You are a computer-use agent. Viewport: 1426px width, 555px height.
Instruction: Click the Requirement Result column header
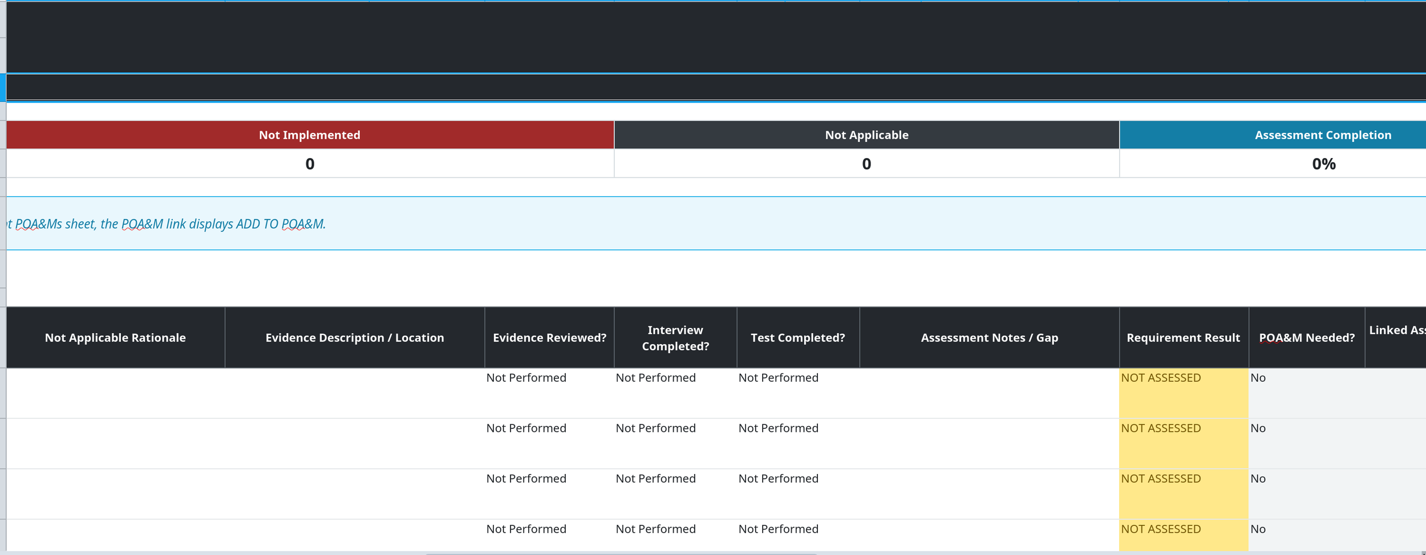tap(1184, 338)
